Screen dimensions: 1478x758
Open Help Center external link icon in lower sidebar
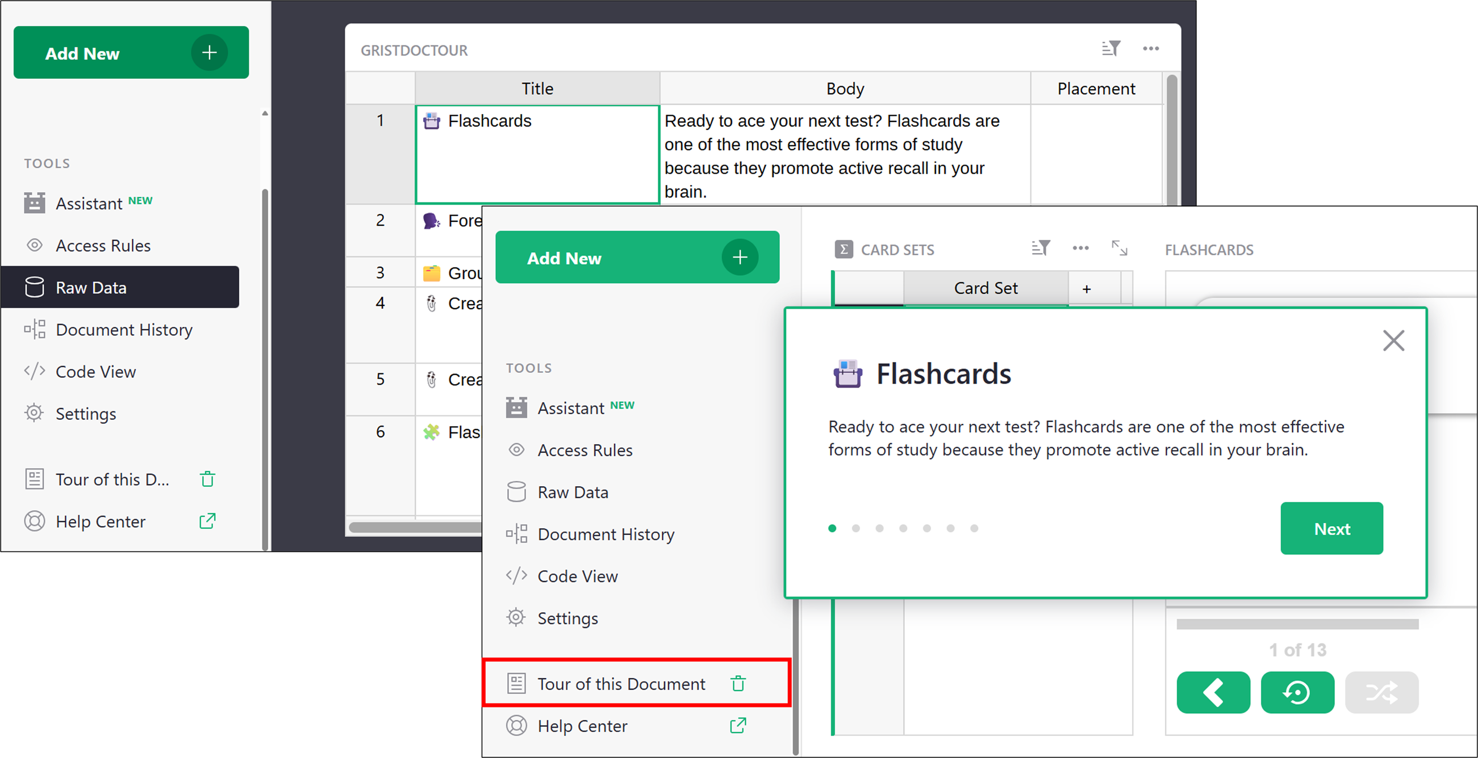click(738, 725)
